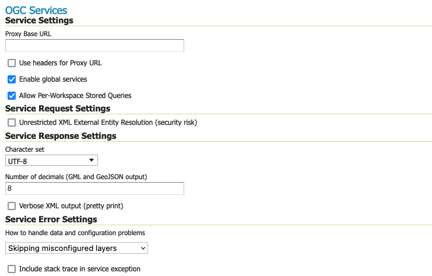
Task: Click the Number of decimals input field
Action: pos(94,188)
